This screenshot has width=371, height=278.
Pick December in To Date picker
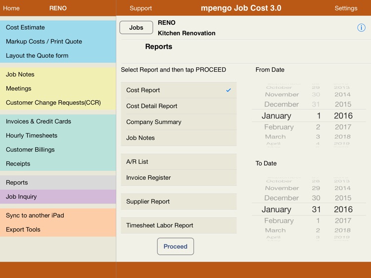coord(281,198)
